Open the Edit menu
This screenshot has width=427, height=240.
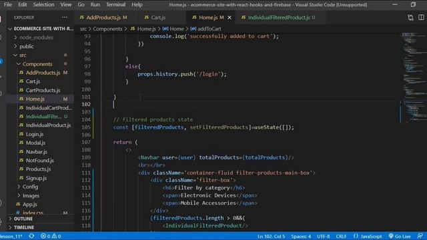point(22,5)
